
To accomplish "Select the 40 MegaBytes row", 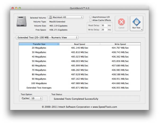I will [x=79, y=57].
